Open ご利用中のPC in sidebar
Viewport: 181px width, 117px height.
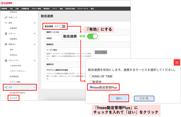click(x=16, y=66)
